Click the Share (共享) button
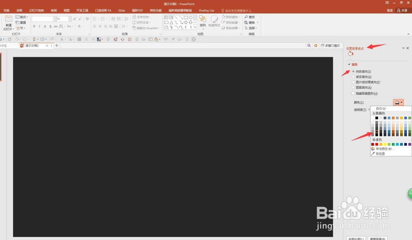 [402, 11]
